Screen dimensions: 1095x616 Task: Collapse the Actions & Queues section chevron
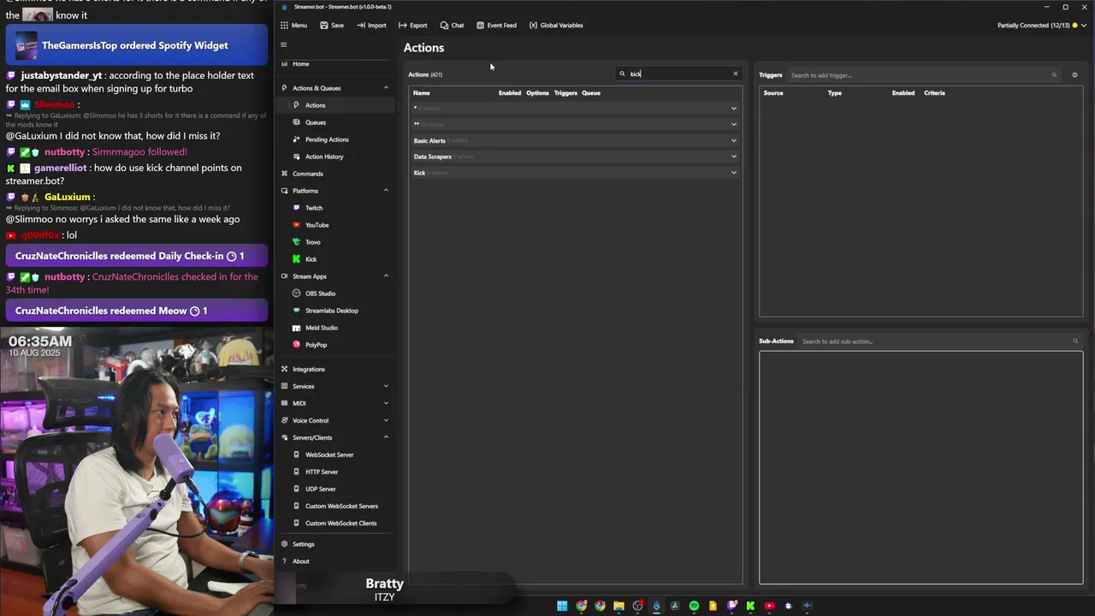point(386,88)
